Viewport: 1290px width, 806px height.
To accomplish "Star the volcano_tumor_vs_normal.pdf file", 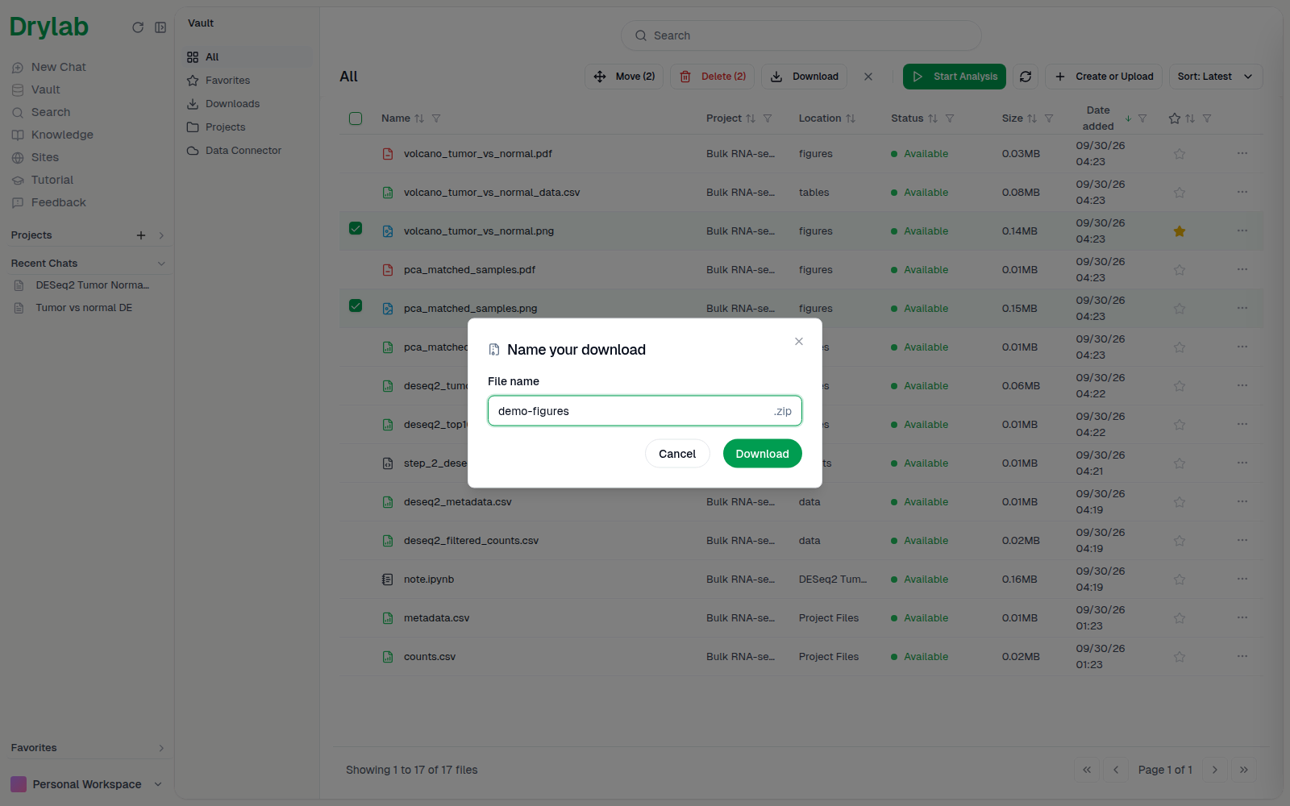I will click(x=1180, y=154).
